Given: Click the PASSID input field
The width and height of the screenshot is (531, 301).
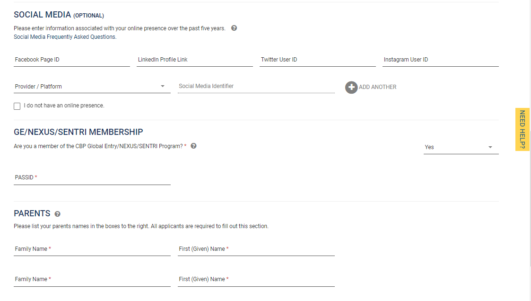Looking at the screenshot, I should coord(92,177).
